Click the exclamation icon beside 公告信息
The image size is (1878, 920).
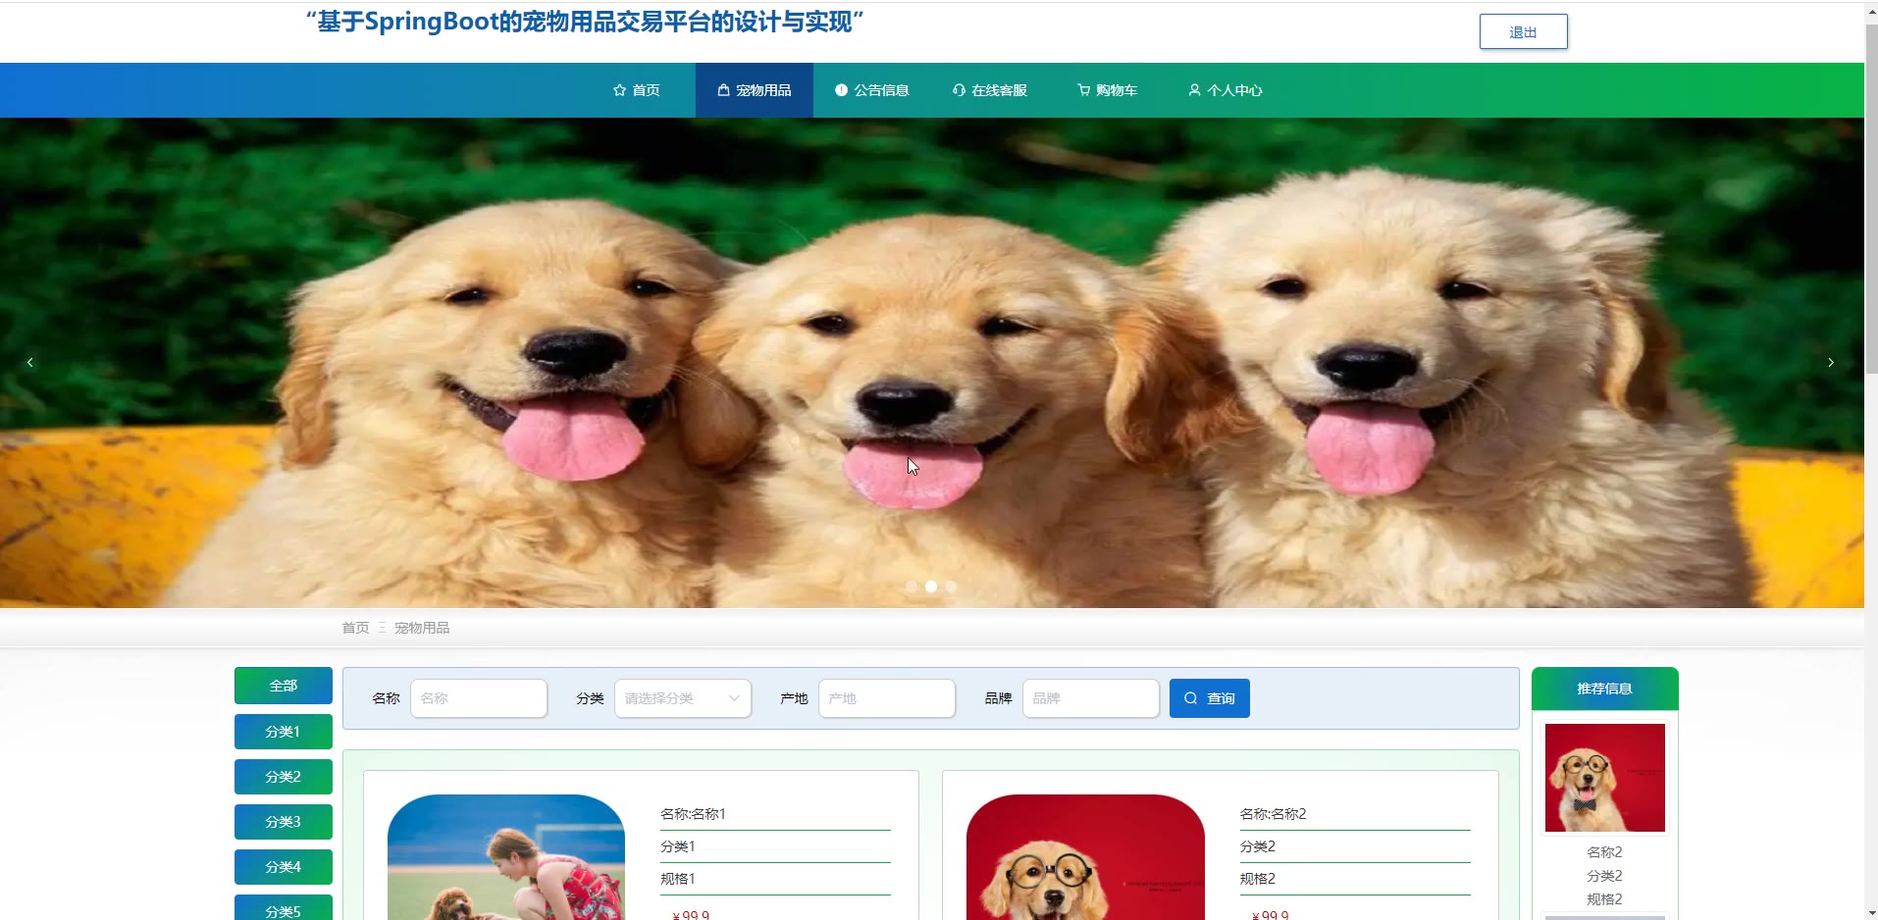coord(841,90)
